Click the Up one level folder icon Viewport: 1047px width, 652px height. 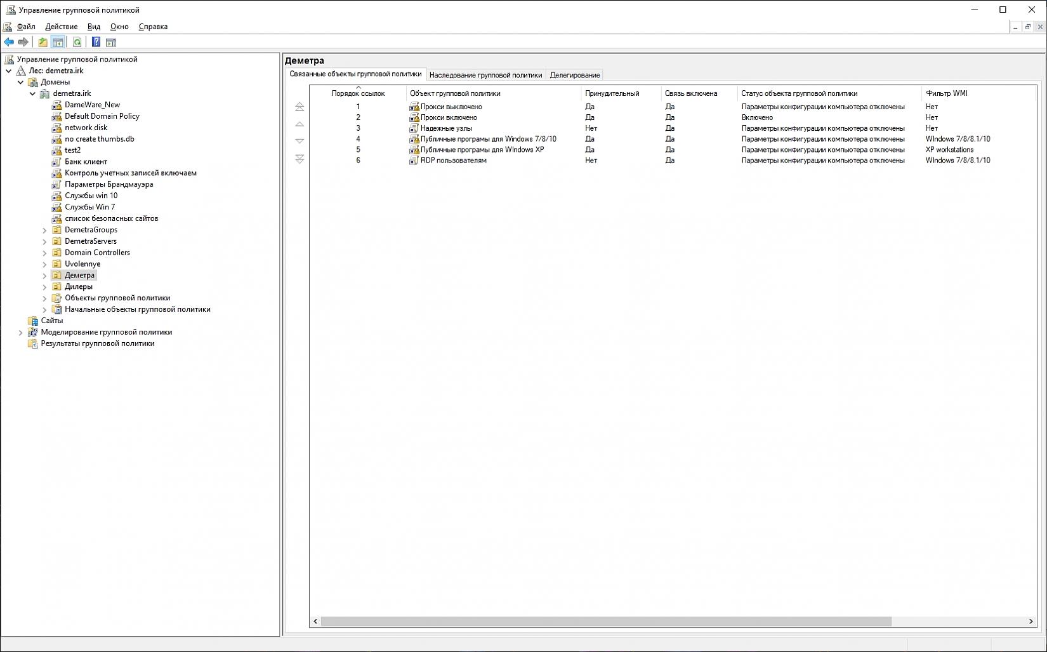pyautogui.click(x=43, y=42)
